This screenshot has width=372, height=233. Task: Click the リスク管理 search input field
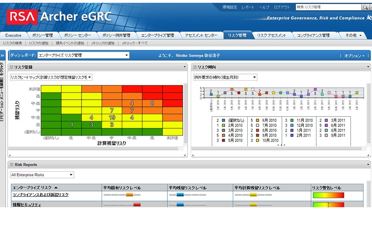(328, 7)
